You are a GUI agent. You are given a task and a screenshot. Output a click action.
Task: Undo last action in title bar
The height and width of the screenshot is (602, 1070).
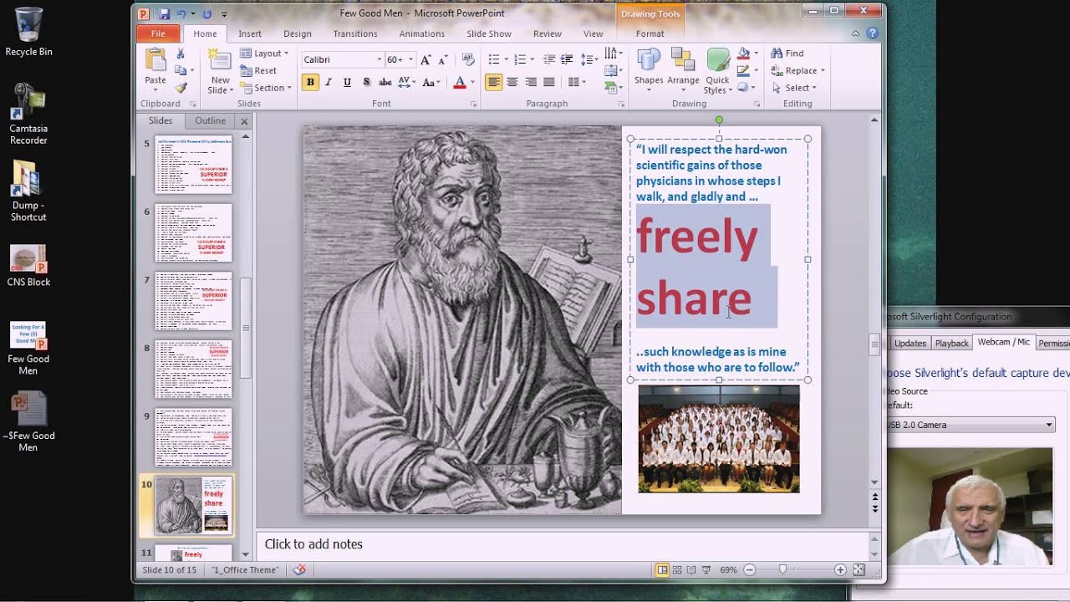(x=181, y=13)
